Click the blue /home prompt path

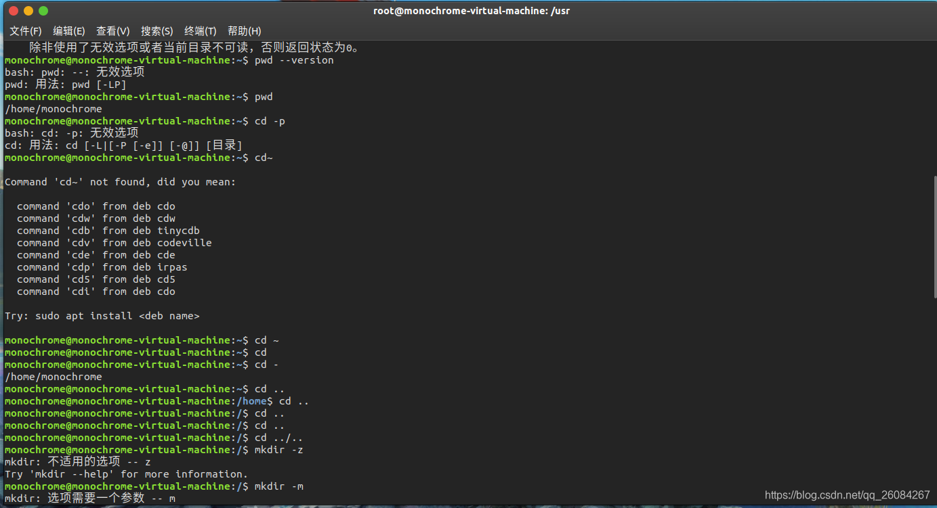click(251, 401)
